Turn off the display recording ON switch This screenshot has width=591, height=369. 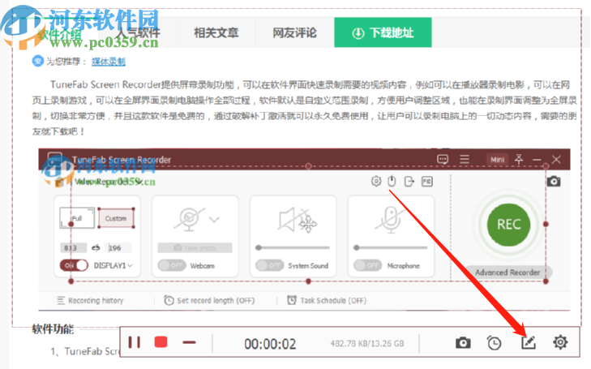click(x=74, y=265)
